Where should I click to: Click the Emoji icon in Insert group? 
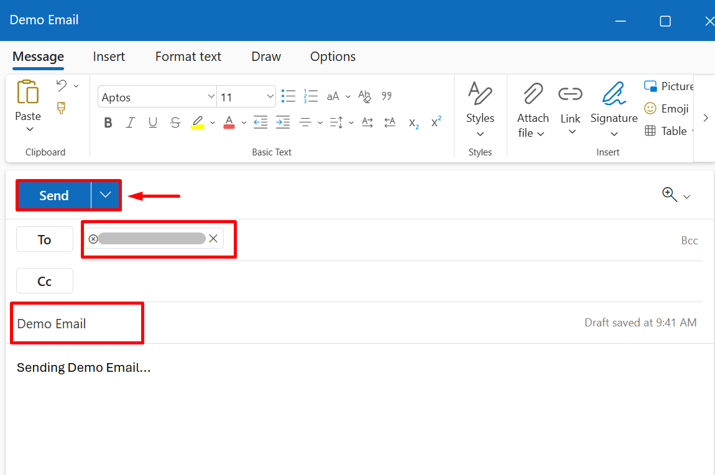coord(650,109)
